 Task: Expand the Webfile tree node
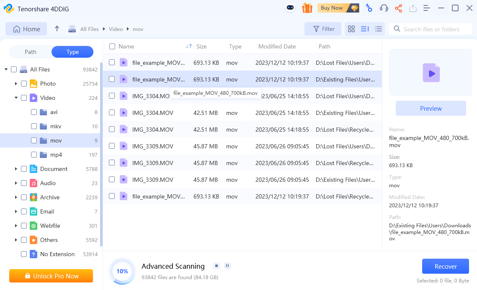(16, 226)
